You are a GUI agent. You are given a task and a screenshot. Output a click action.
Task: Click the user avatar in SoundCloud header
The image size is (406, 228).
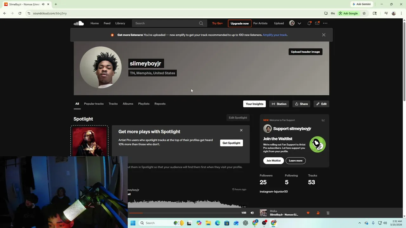click(x=292, y=23)
